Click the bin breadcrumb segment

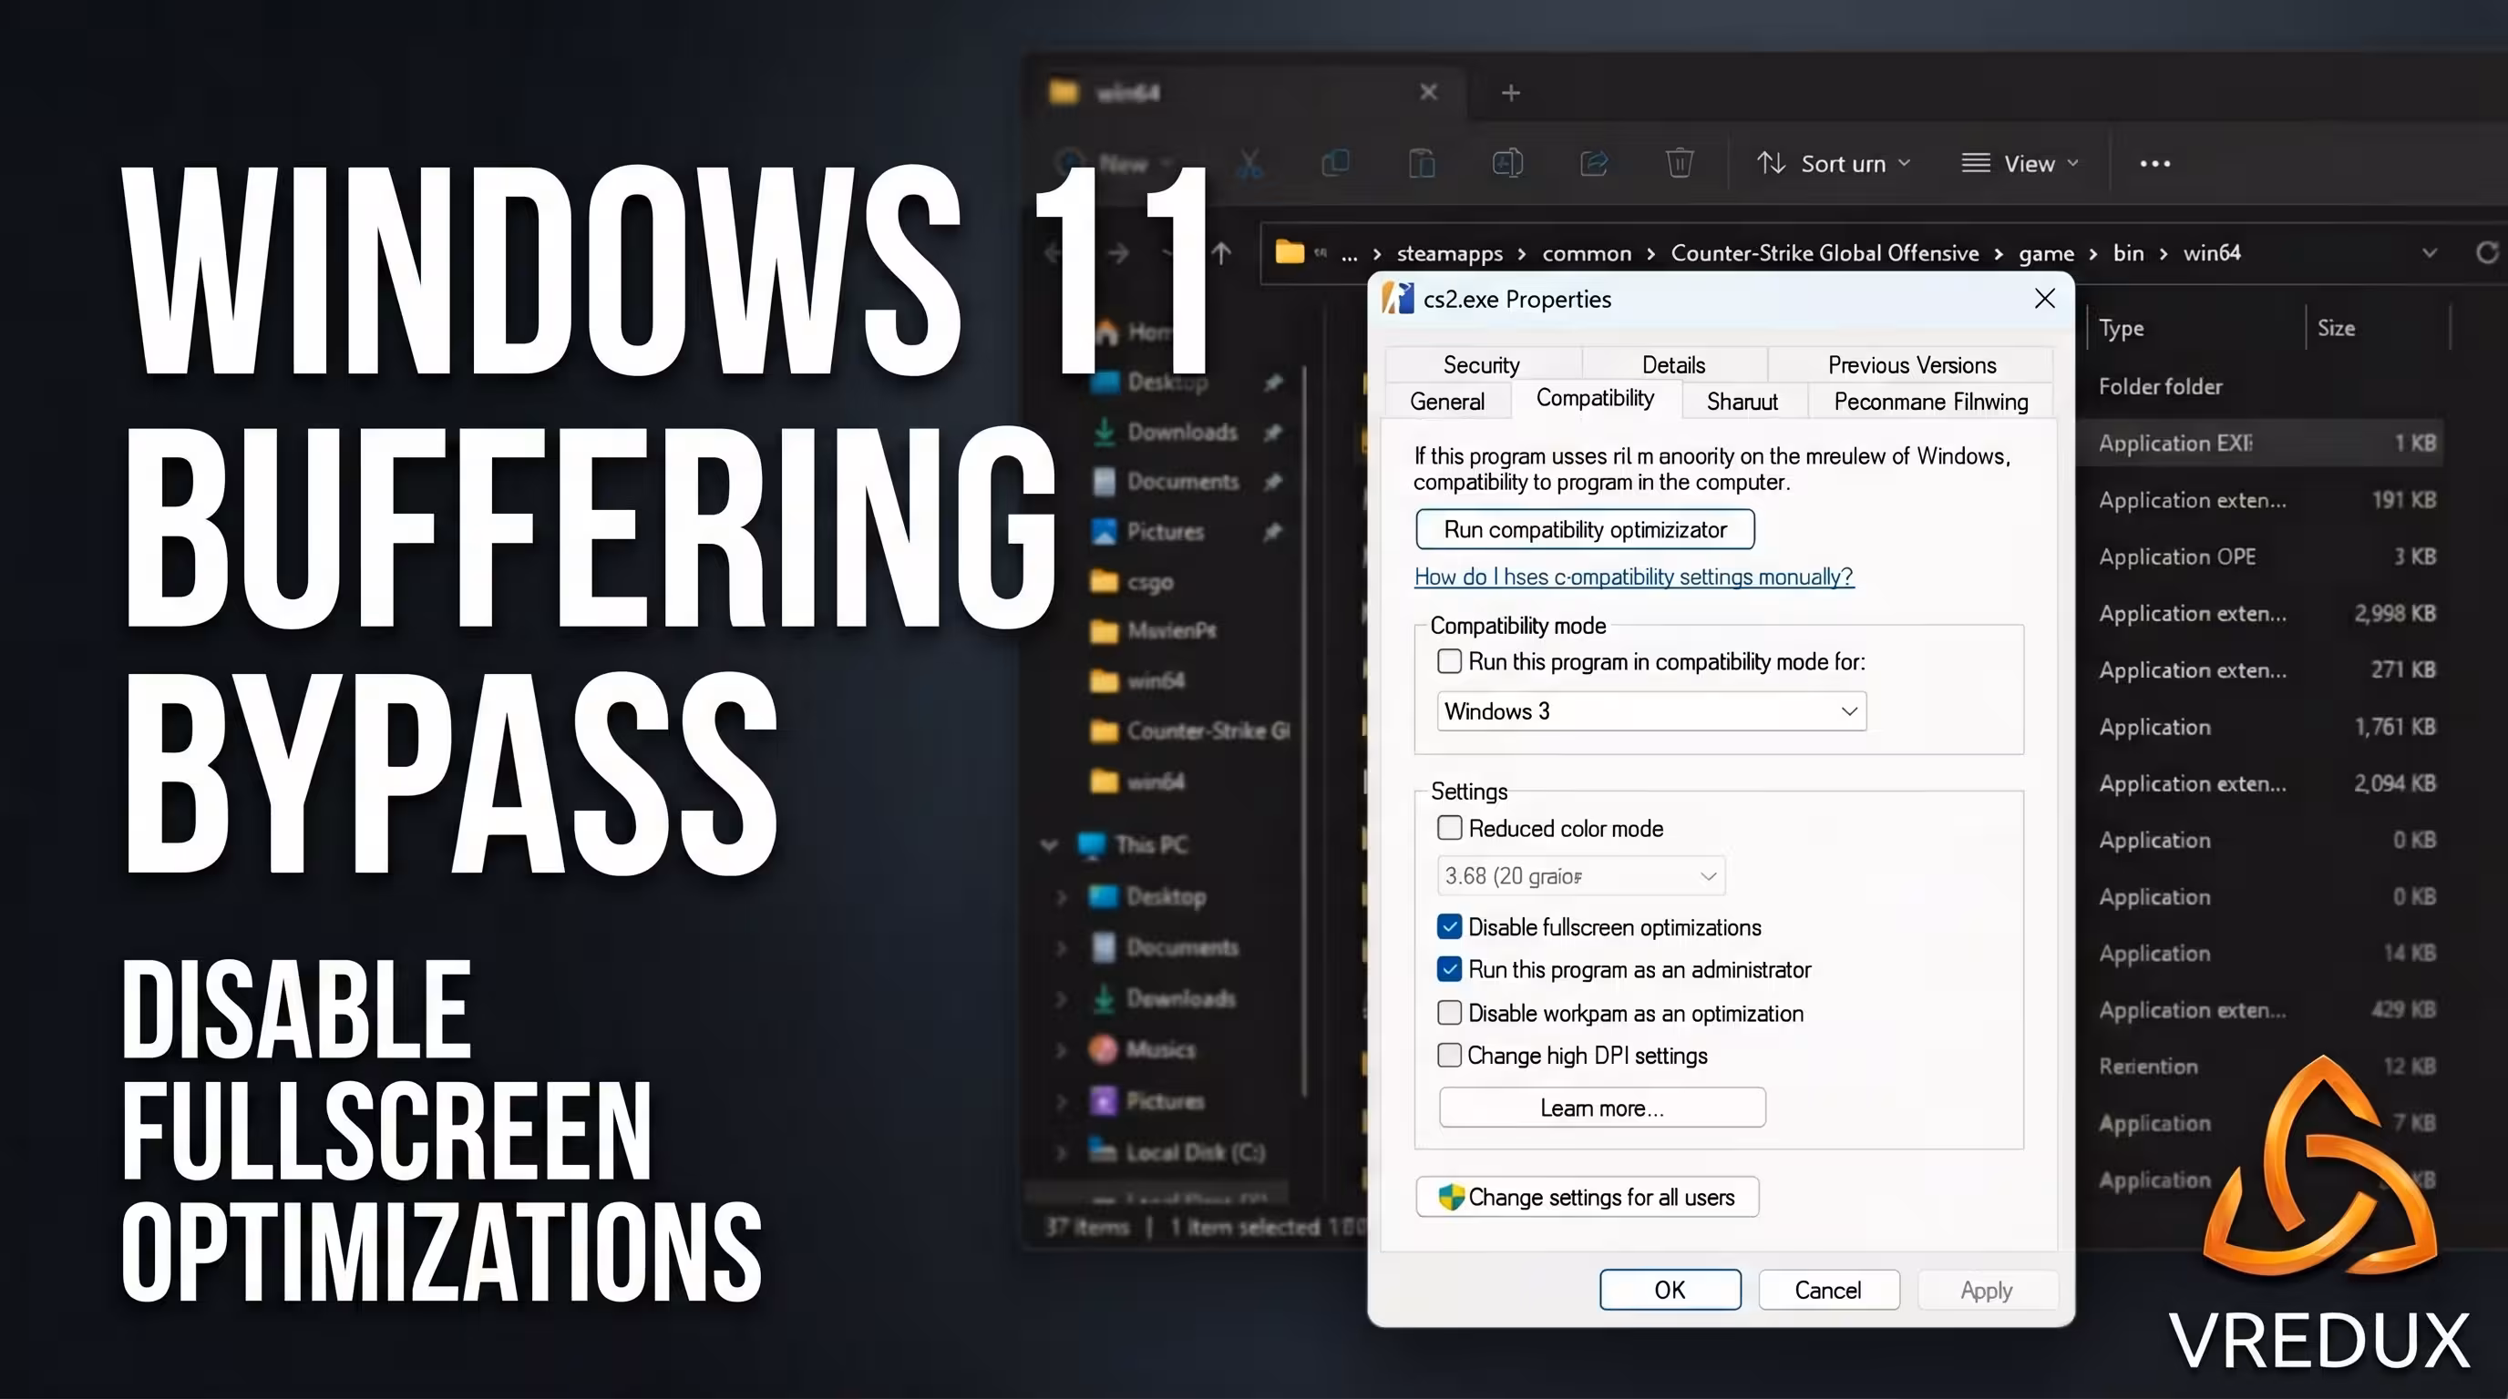tap(2128, 253)
